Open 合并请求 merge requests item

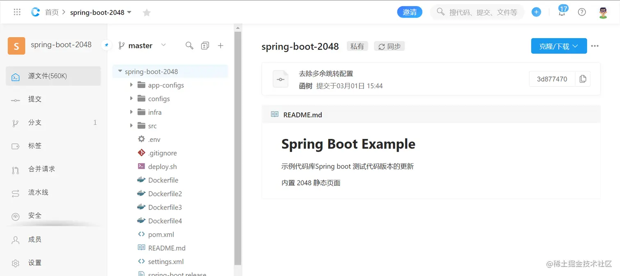[53, 169]
